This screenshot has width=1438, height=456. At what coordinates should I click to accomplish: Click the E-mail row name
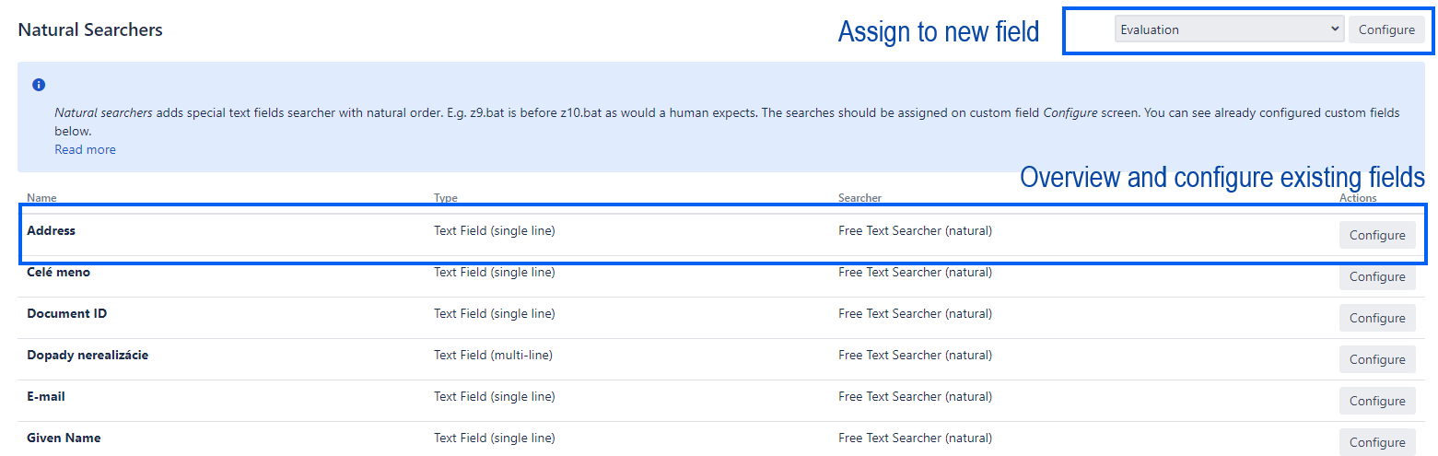(46, 397)
